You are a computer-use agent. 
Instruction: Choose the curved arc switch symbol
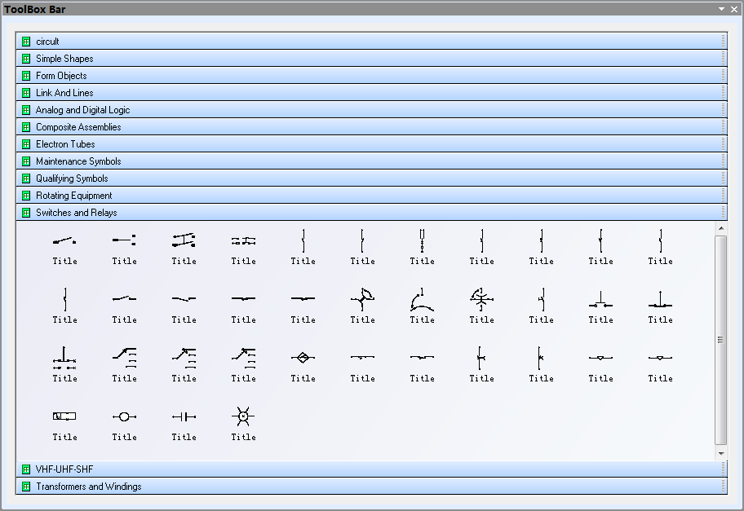(x=422, y=299)
